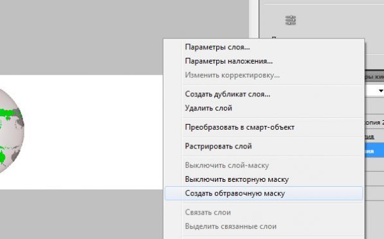Screen dimensions: 384x239
Task: Select the highlighted blue layer row
Action: tap(374, 151)
